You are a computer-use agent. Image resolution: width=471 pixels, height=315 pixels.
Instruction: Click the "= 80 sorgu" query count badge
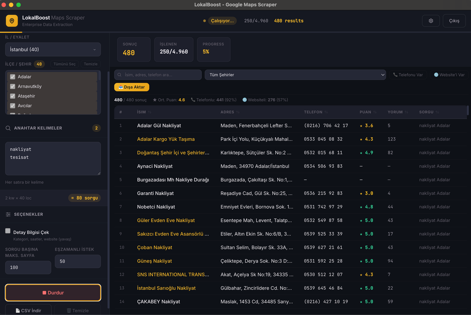tap(84, 198)
